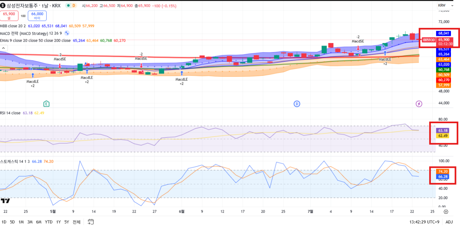The height and width of the screenshot is (227, 460).
Task: Click the 57,999 orange price label
Action: 444,85
